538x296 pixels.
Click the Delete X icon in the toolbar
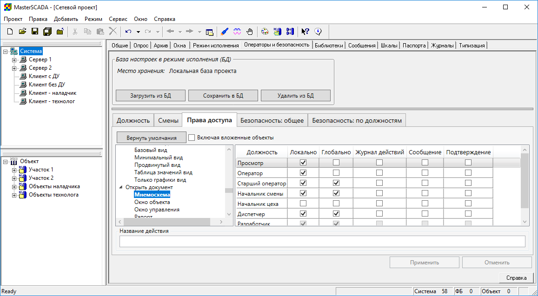point(113,32)
